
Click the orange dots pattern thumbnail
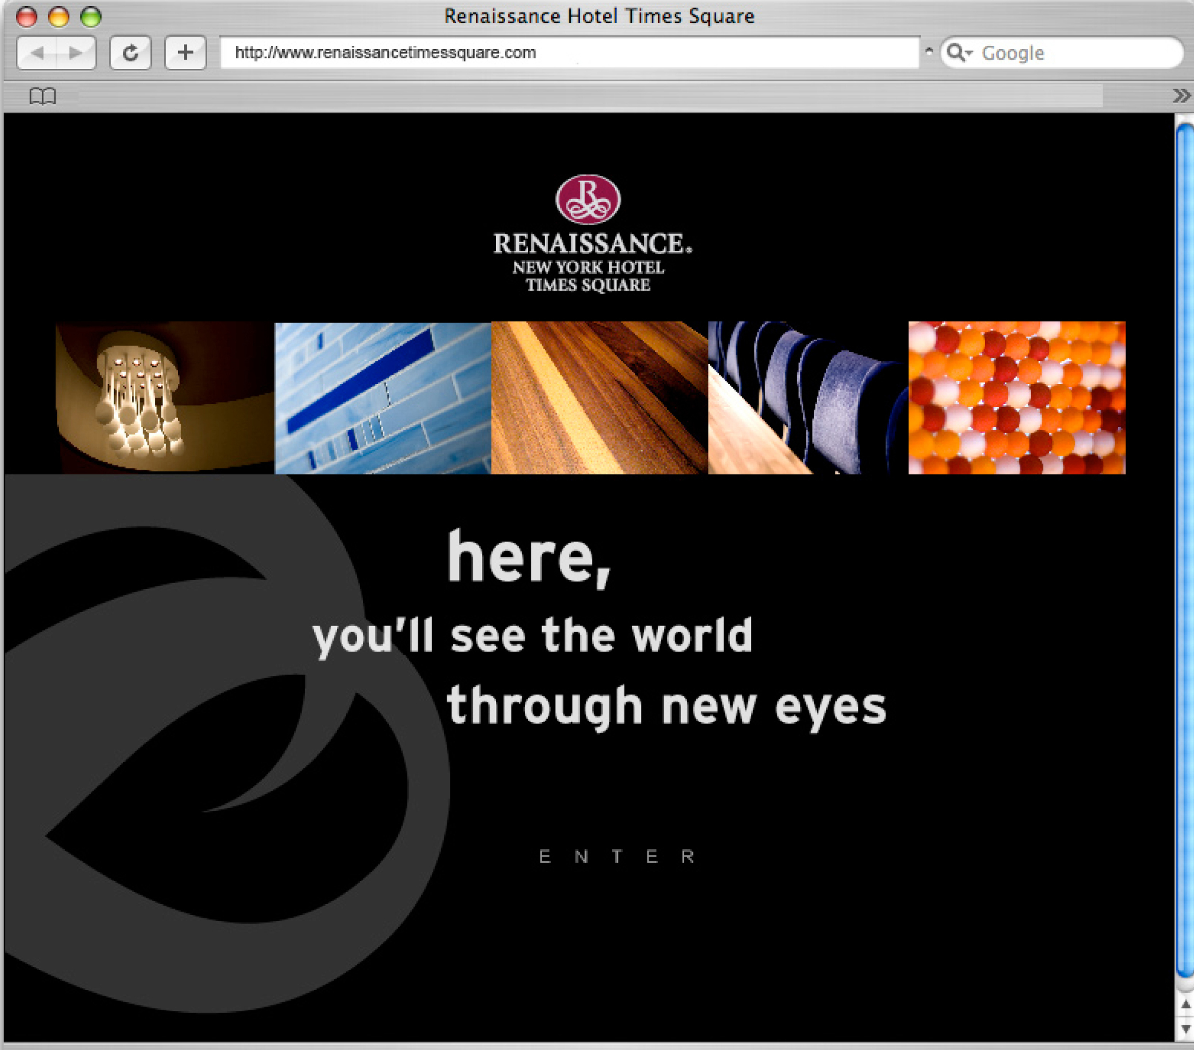click(1016, 398)
